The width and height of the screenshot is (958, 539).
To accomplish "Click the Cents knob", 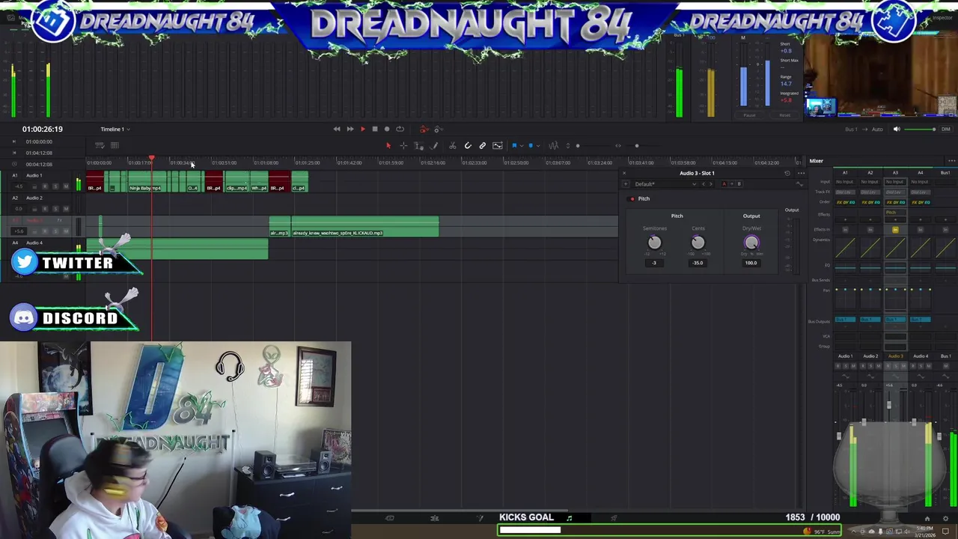I will 698,243.
